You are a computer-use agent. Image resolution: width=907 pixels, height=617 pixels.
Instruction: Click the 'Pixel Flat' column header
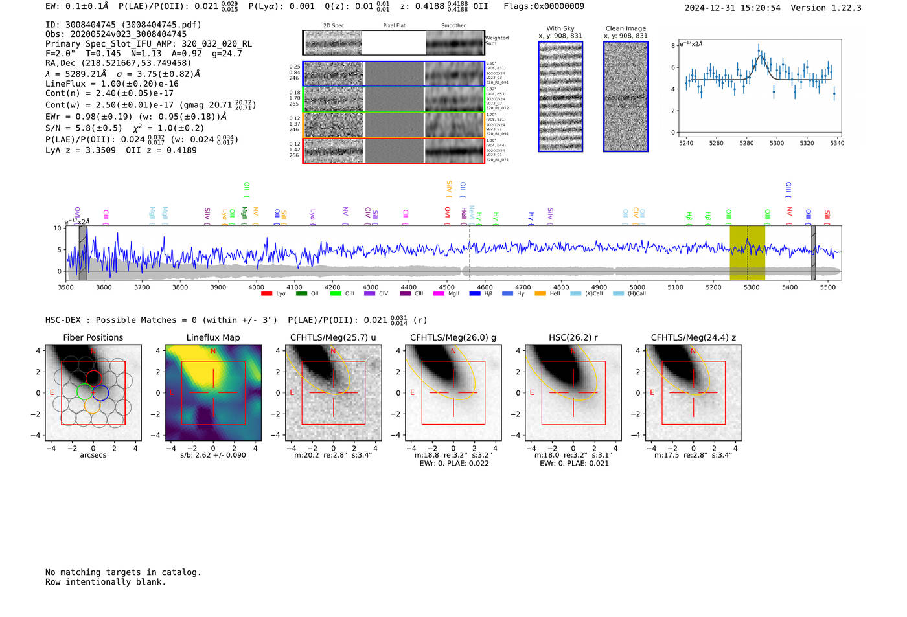pos(395,25)
